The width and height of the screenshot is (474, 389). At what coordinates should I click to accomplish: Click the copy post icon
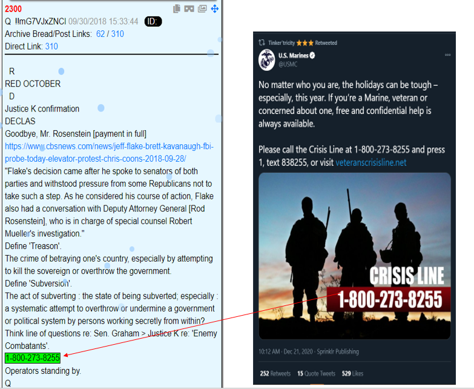coord(177,8)
